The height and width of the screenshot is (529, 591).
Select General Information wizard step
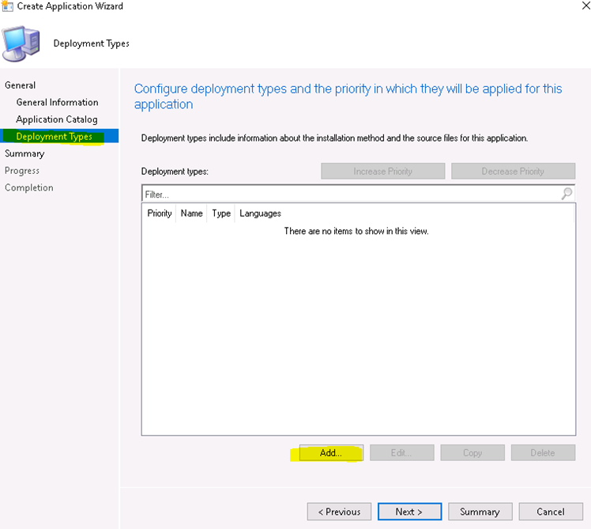[58, 102]
